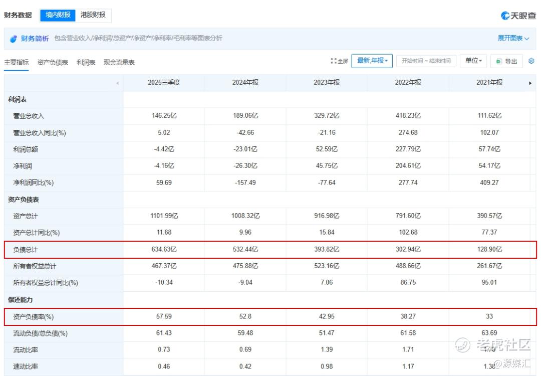The width and height of the screenshot is (541, 376).
Task: Click the 57.59 debt ratio cell
Action: [x=164, y=316]
